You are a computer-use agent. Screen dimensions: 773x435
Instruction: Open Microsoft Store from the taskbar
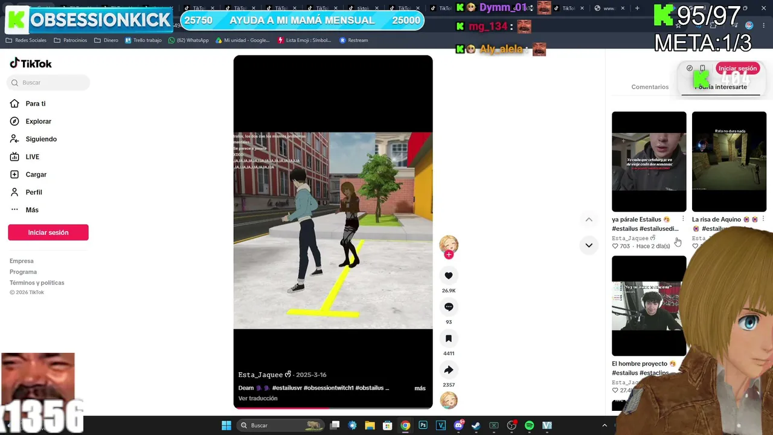[x=388, y=425]
